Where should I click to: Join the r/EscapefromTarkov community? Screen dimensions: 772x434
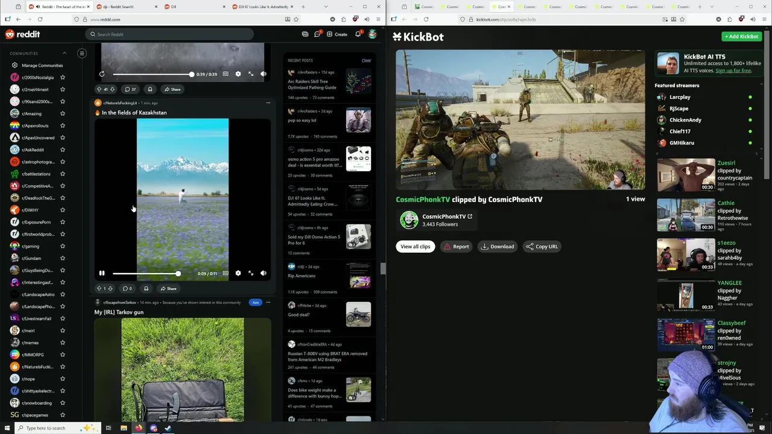click(255, 303)
